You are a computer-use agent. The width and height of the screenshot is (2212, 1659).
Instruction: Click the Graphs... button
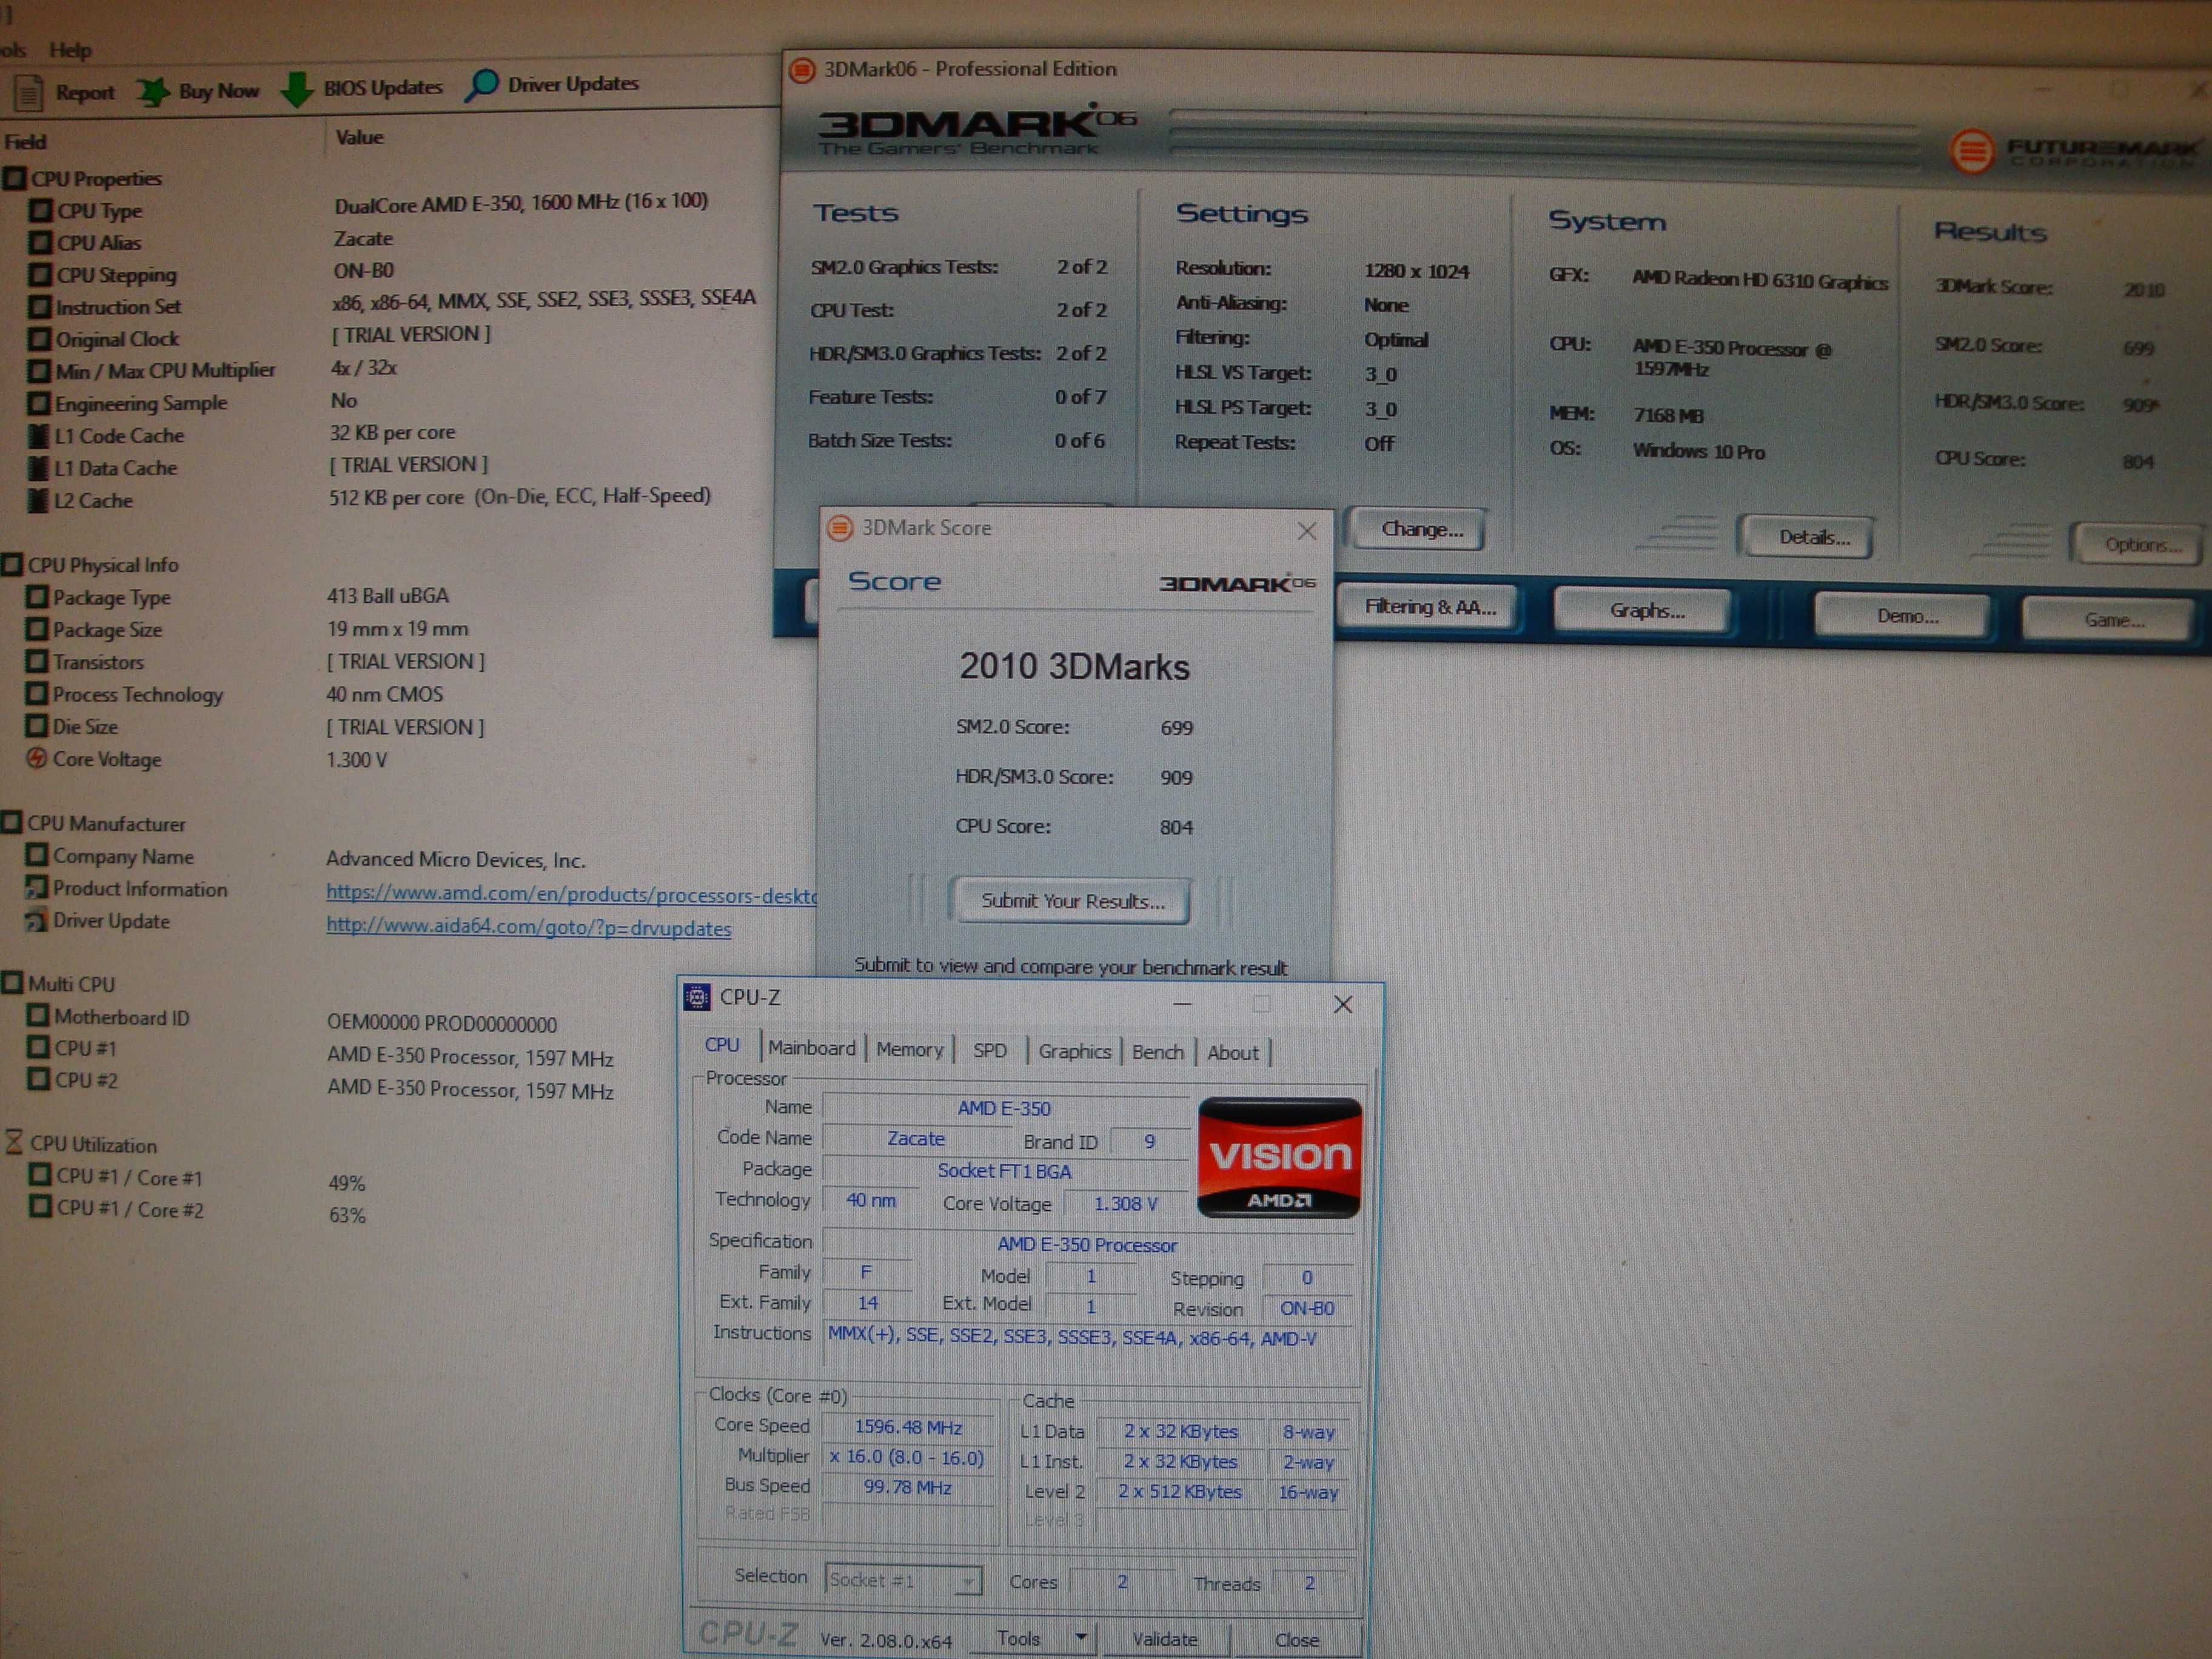coord(1646,611)
